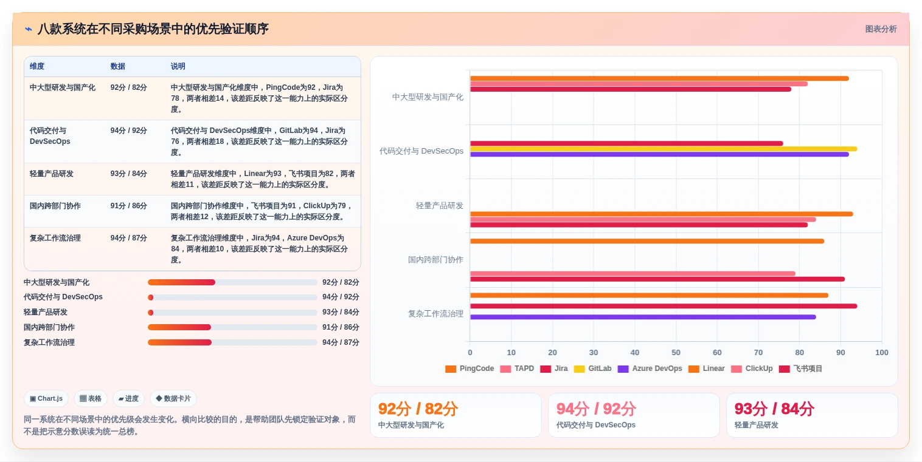922x462 pixels.
Task: Click chart axis label 中大型研发与国产化
Action: tap(428, 97)
